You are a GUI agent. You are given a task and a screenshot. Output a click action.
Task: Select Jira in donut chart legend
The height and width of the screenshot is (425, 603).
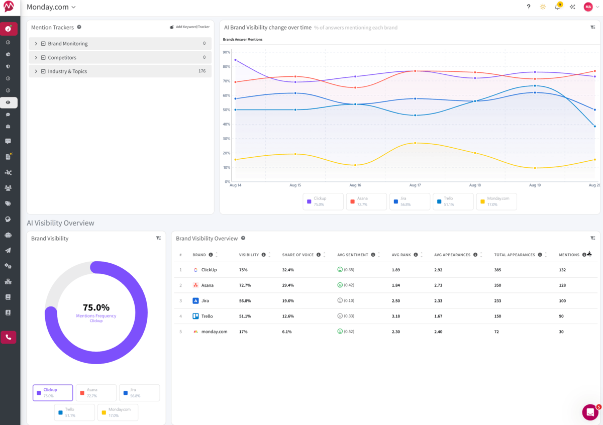click(139, 393)
